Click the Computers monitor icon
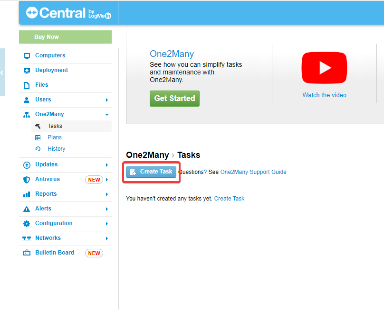384x310 pixels. point(27,56)
